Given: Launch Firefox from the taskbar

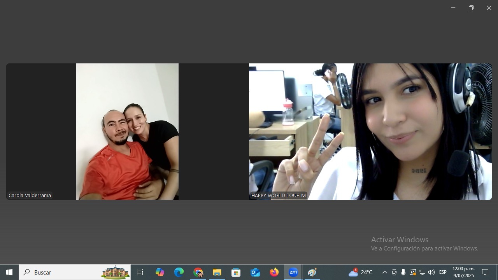Looking at the screenshot, I should coord(274,272).
